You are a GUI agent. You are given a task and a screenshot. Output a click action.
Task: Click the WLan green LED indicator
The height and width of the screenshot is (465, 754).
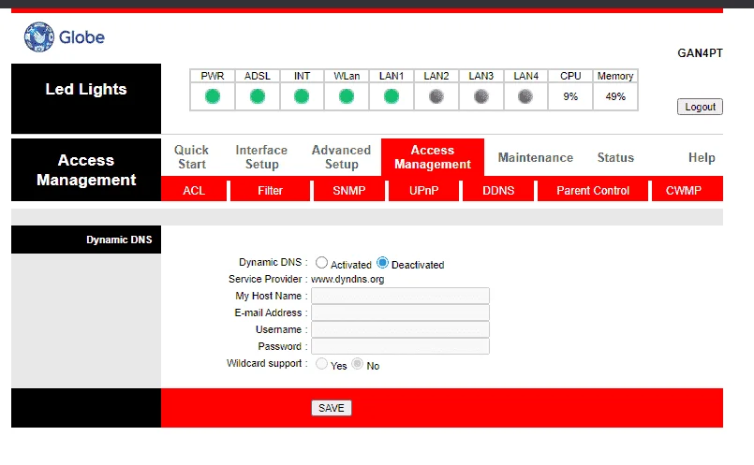pyautogui.click(x=347, y=96)
